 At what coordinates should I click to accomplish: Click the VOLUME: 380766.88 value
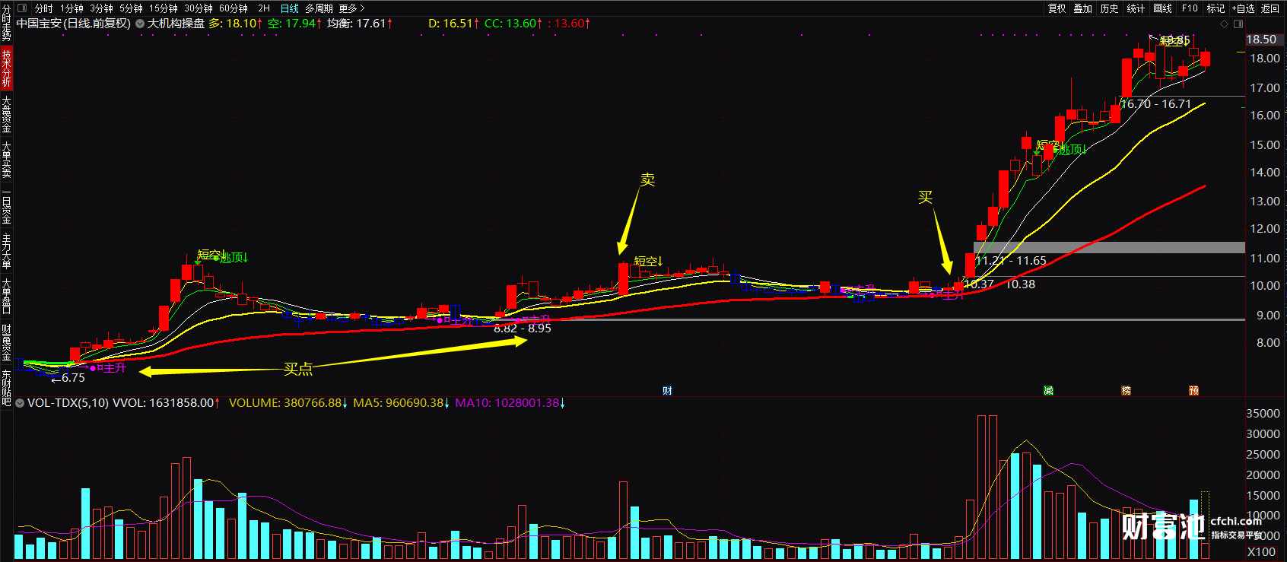coord(288,403)
